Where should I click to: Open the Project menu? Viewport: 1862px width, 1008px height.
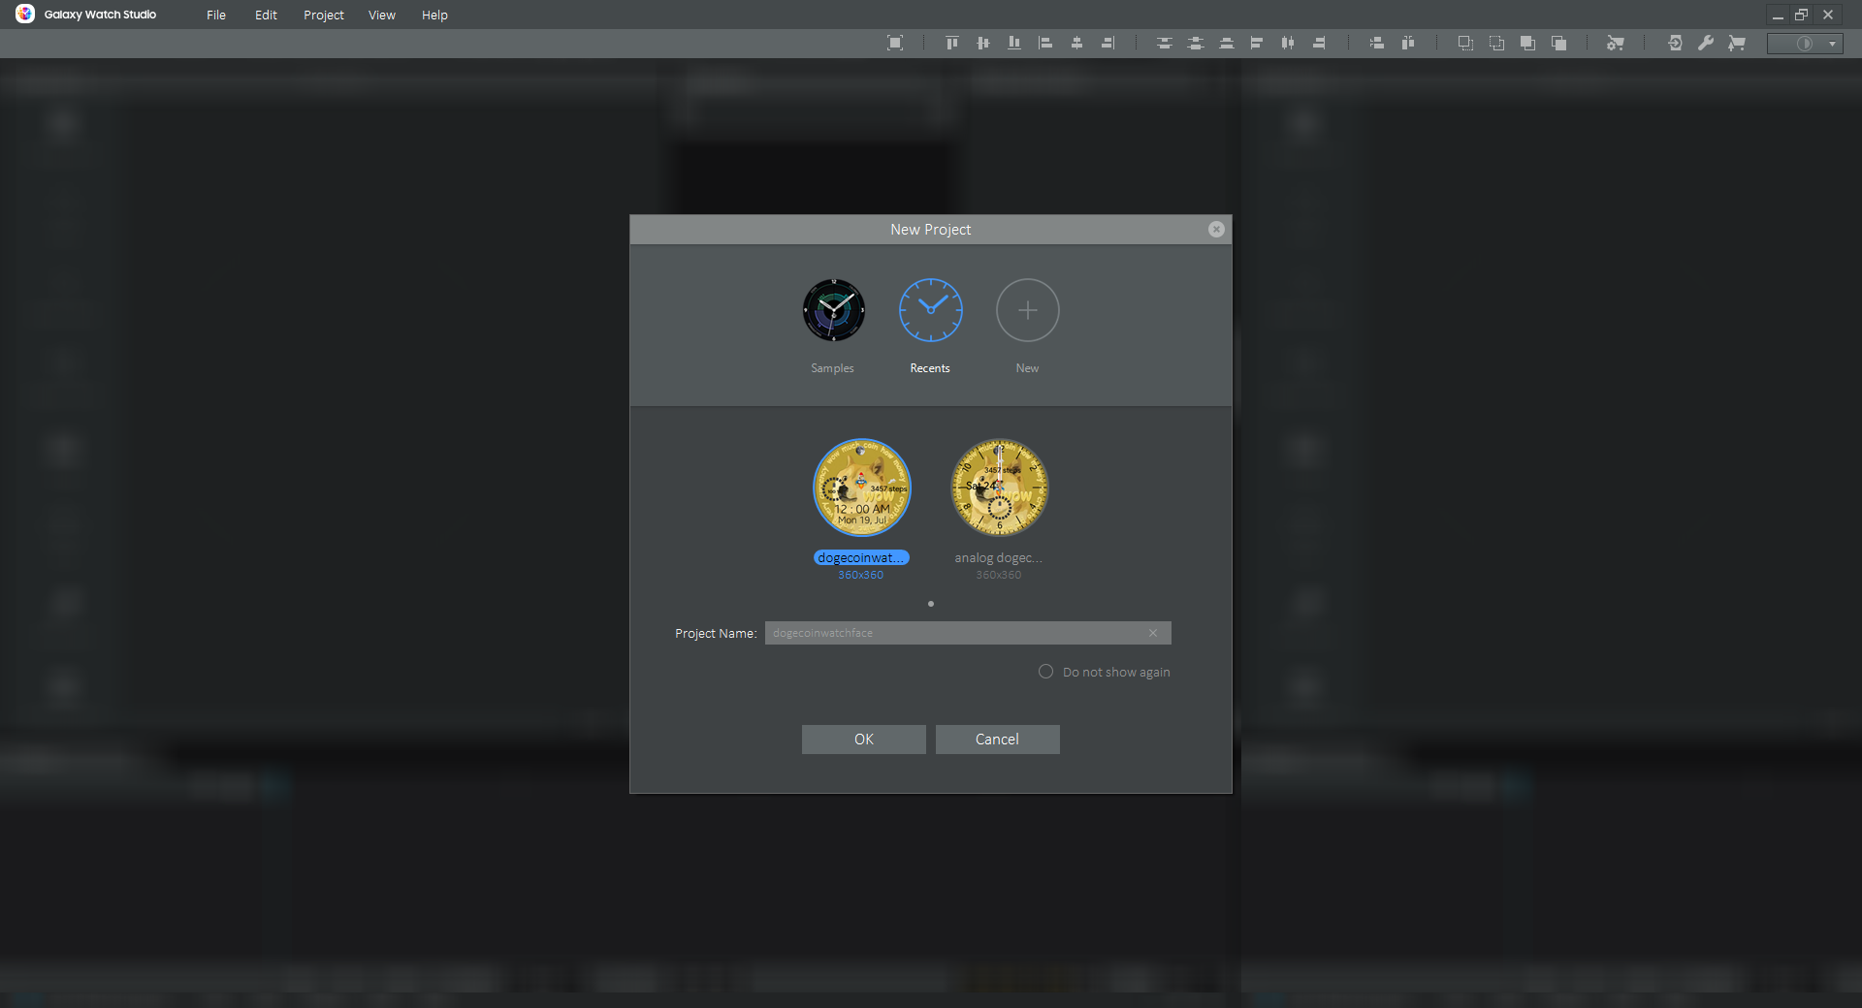pos(323,15)
